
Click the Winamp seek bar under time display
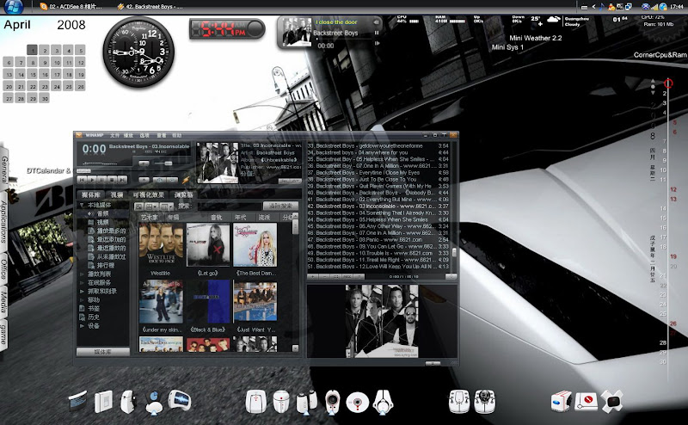click(x=133, y=171)
